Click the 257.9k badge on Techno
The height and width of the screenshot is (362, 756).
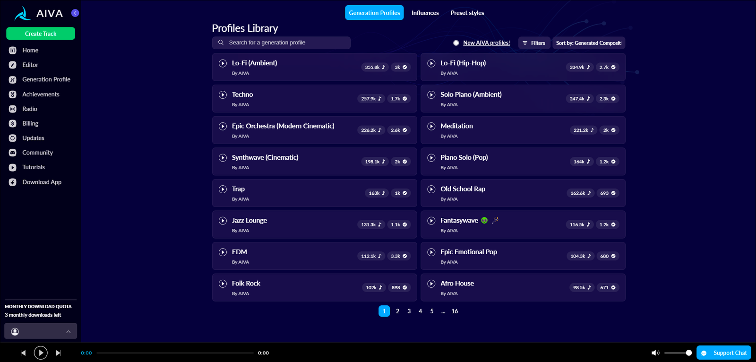(371, 99)
